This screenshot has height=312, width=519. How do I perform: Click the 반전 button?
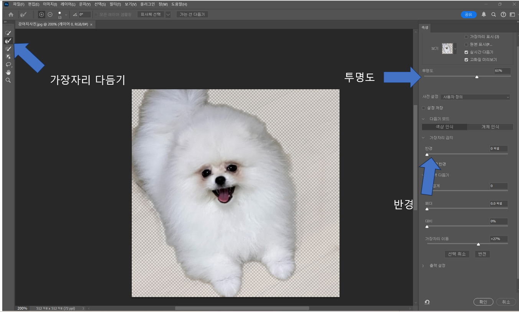pos(482,254)
